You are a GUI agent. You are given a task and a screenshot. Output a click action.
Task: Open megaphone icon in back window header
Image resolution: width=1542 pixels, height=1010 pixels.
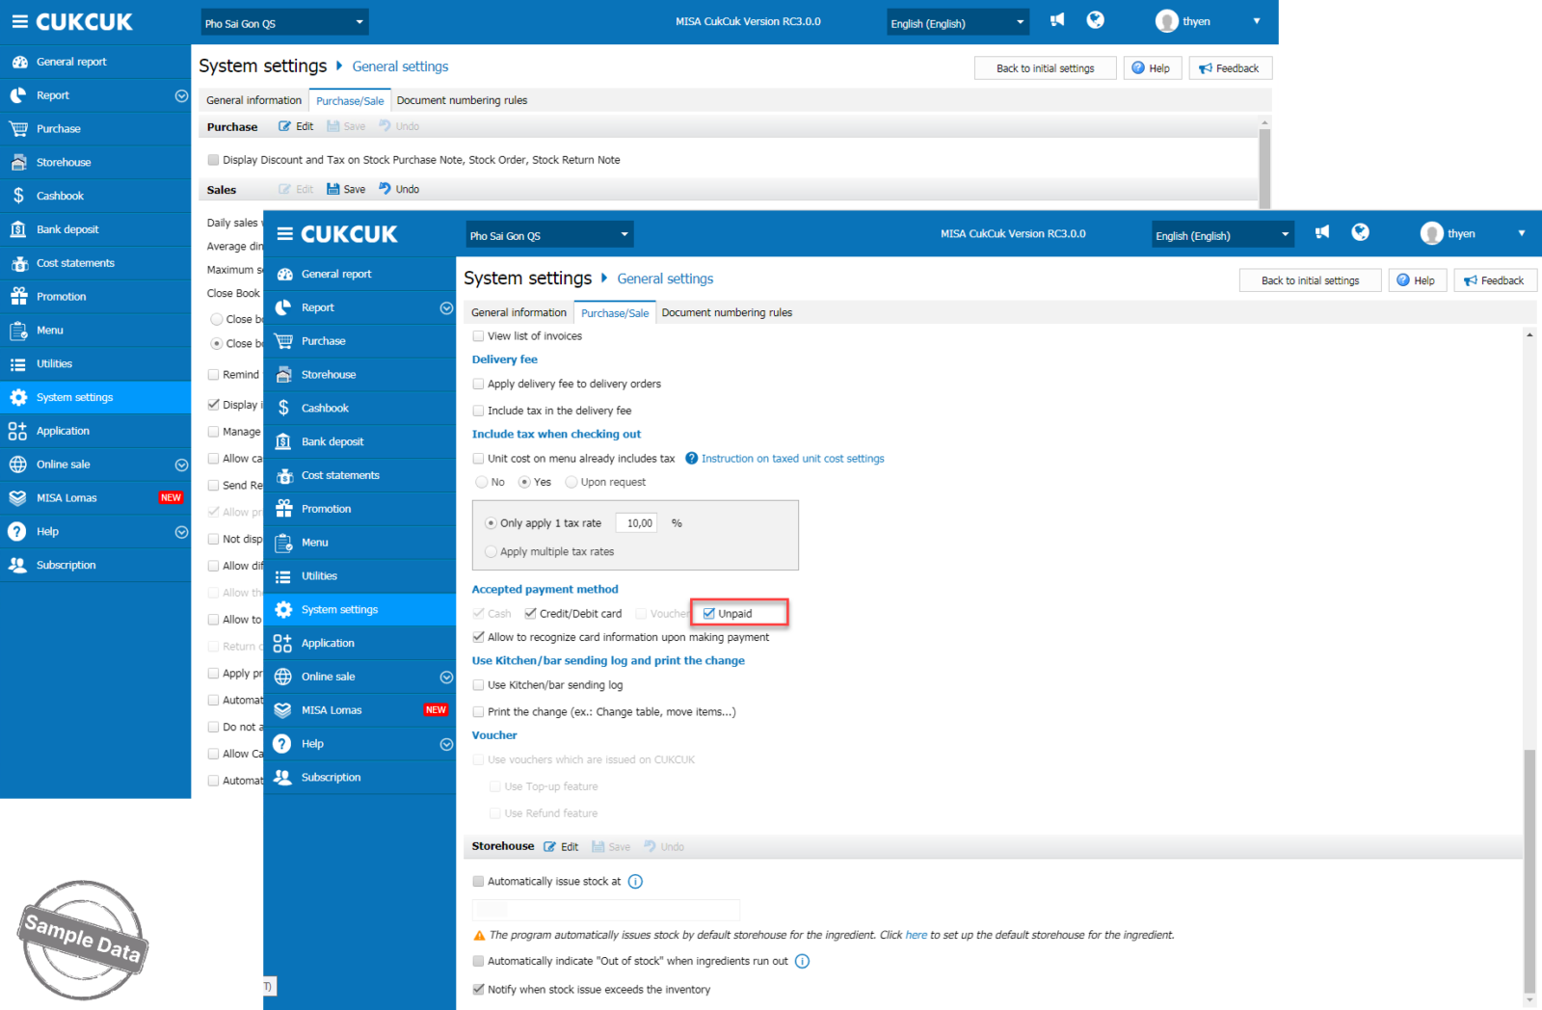pyautogui.click(x=1057, y=20)
